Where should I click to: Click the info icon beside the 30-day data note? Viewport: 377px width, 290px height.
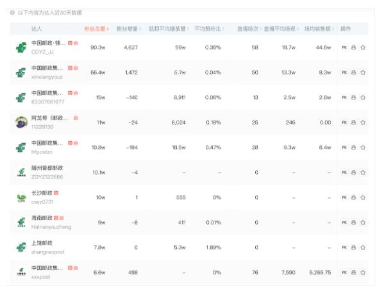click(x=12, y=13)
